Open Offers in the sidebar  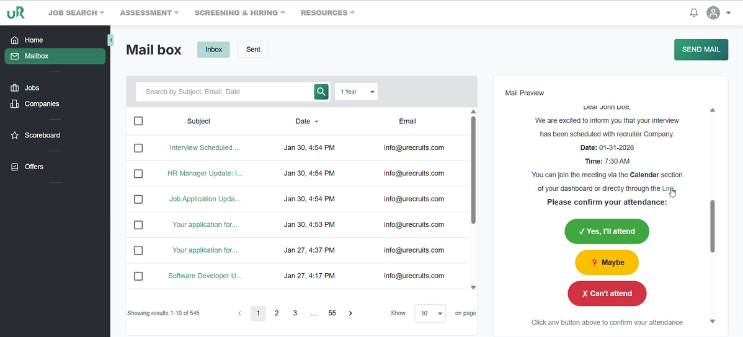tap(34, 167)
